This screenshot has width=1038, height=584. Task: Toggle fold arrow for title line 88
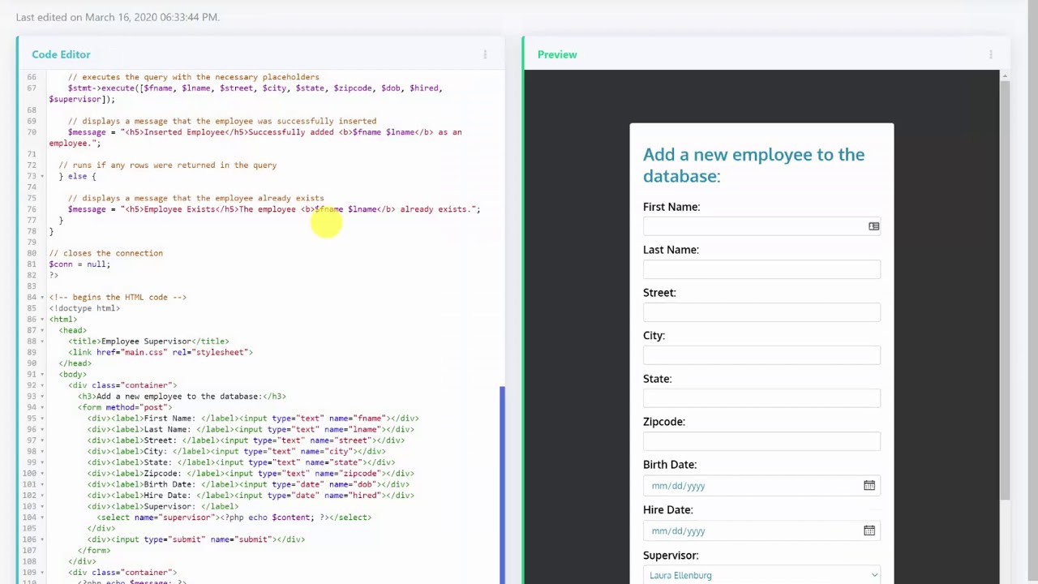pyautogui.click(x=42, y=341)
